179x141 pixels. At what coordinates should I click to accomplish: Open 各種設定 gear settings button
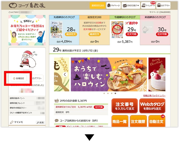(18, 78)
